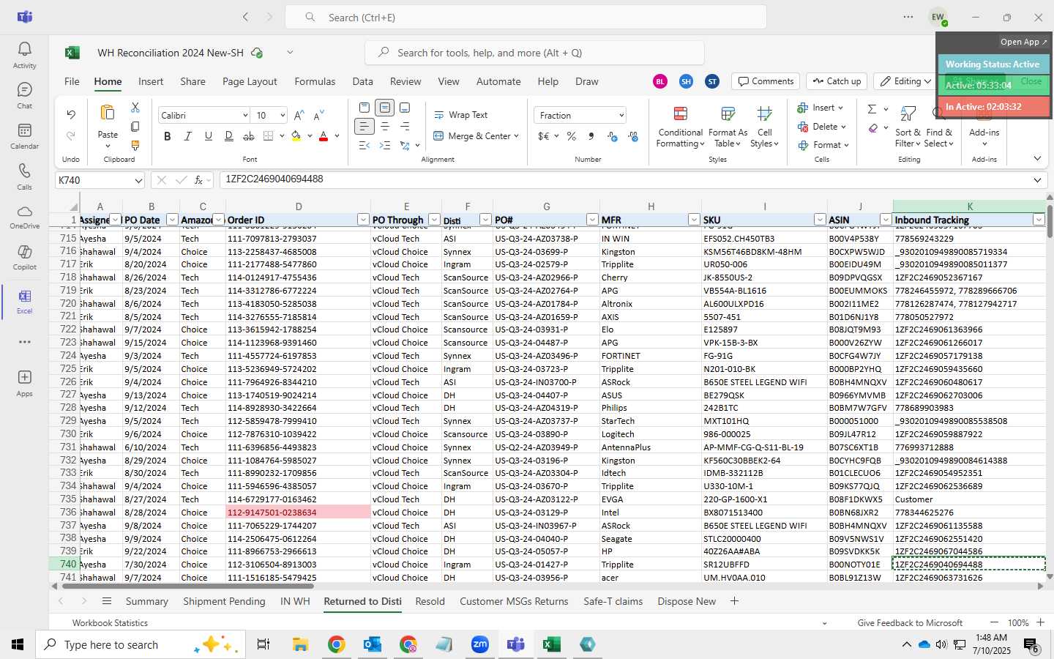Open the Teams Calendar
The height and width of the screenshot is (659, 1054).
pyautogui.click(x=24, y=135)
